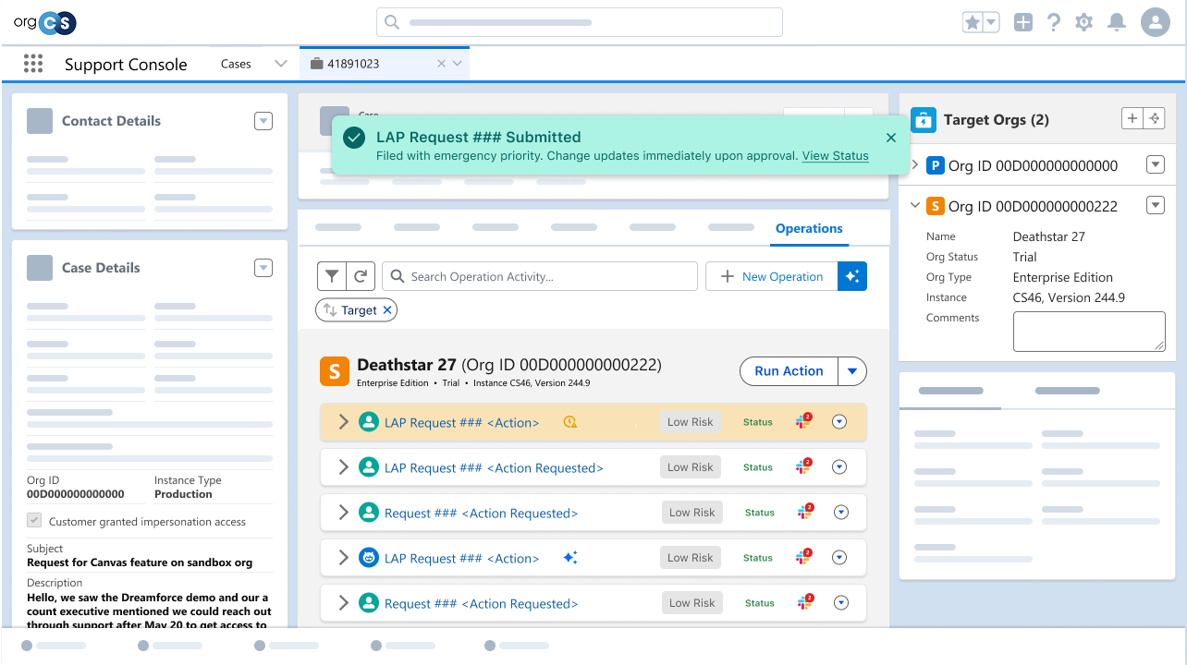Screen dimensions: 1187x665
Task: Expand the LAP Request Action Requested row
Action: coord(343,467)
